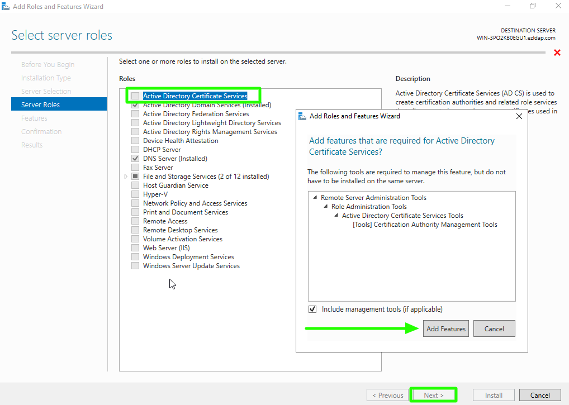Expand File and Storage Services node
The width and height of the screenshot is (569, 405).
(126, 177)
